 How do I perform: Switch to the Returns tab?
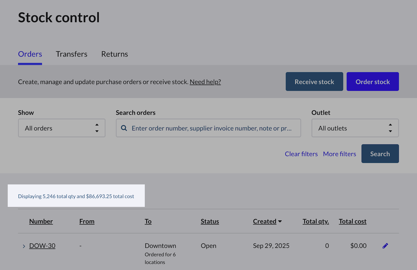pos(114,54)
